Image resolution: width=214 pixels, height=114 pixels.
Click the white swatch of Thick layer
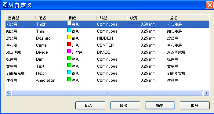click(69, 23)
